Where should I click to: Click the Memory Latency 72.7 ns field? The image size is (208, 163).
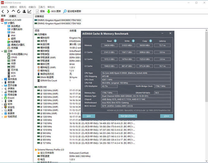coord(162,45)
